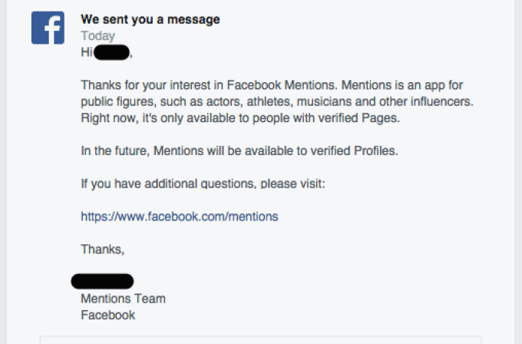Click the "Mentions Team" signature line
This screenshot has height=344, width=522.
pos(123,298)
